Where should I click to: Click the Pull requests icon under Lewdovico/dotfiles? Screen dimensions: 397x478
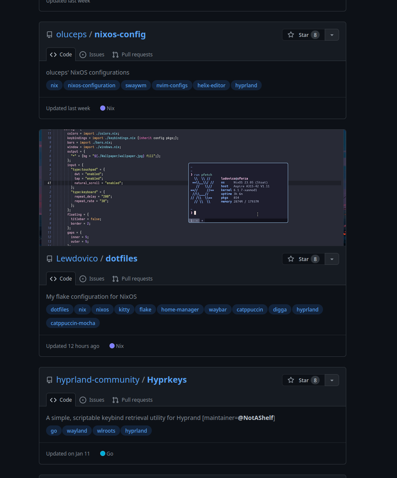tap(115, 278)
